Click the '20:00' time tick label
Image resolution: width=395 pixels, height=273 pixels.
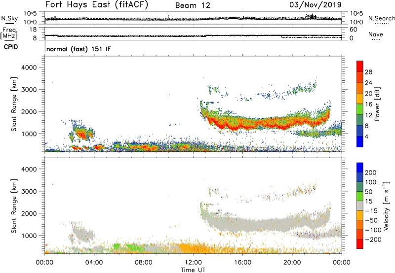[x=292, y=263]
